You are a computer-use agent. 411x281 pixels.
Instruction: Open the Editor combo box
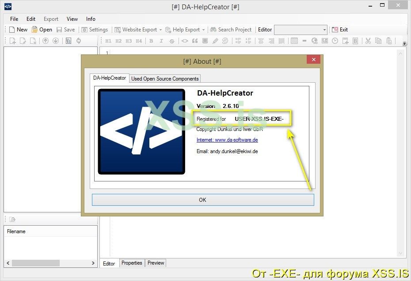(x=301, y=30)
